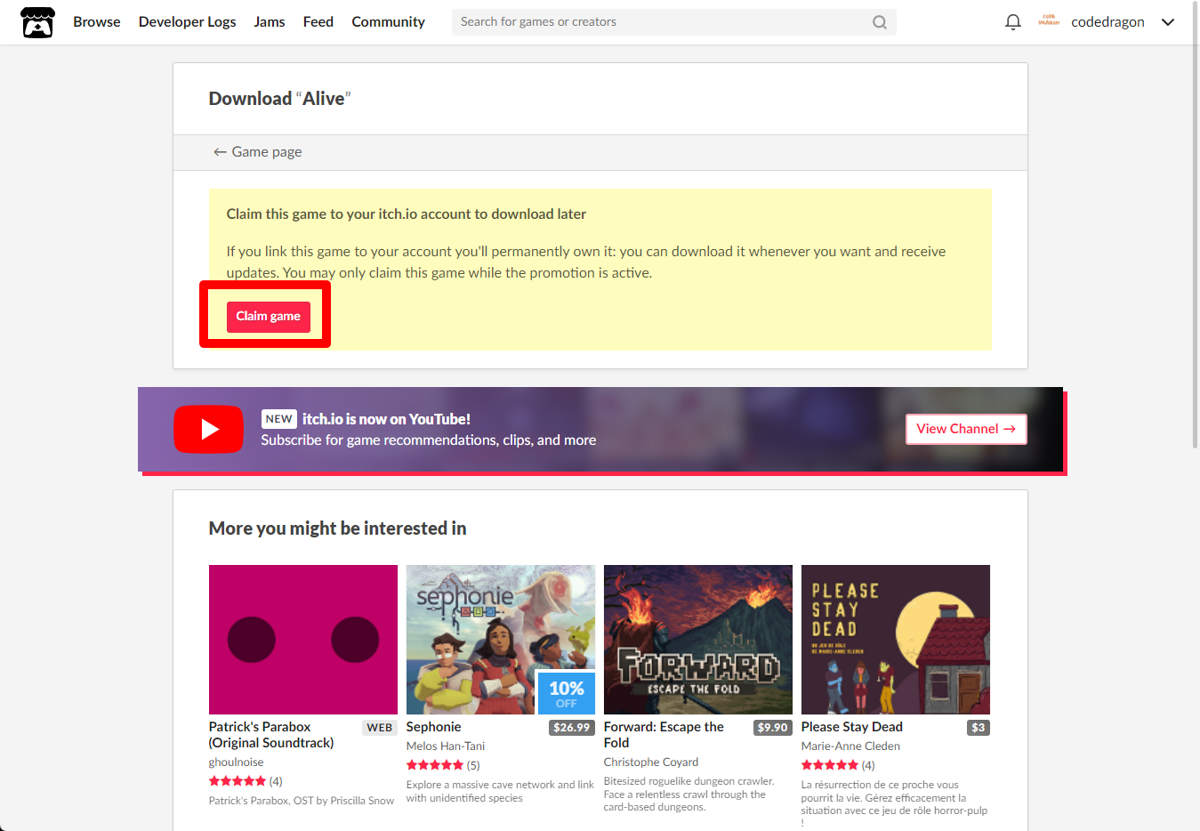Click the 10% OFF sale badge
Viewport: 1200px width, 831px height.
(x=567, y=693)
